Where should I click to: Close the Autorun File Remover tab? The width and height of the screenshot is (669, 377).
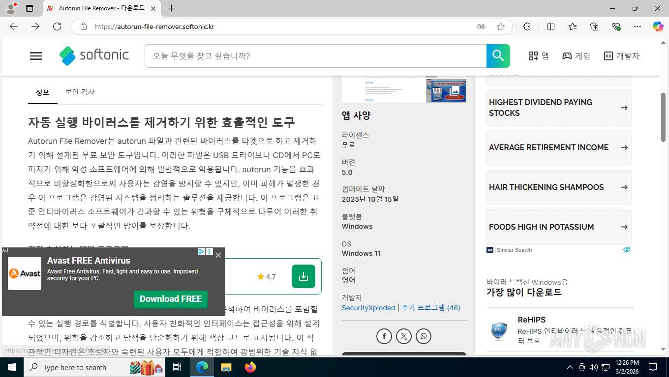click(x=153, y=8)
